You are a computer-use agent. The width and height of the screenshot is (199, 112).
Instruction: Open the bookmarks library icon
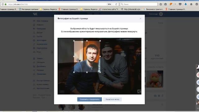click(165, 4)
